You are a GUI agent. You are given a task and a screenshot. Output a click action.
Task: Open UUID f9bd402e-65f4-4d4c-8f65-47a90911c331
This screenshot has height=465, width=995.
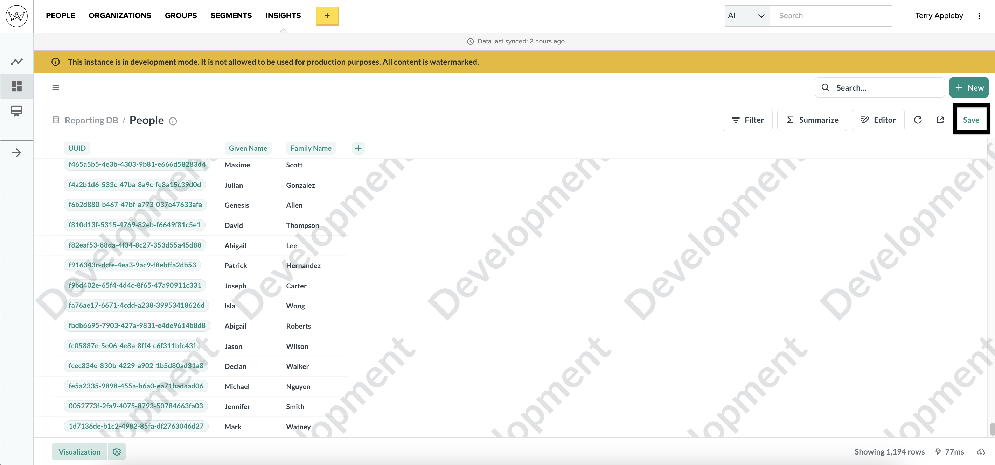(135, 285)
